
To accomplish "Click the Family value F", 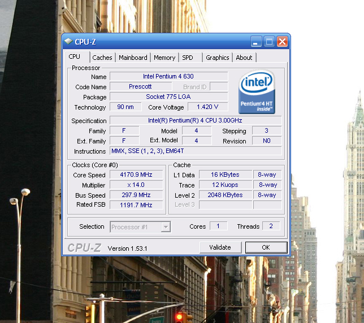I will (x=124, y=130).
